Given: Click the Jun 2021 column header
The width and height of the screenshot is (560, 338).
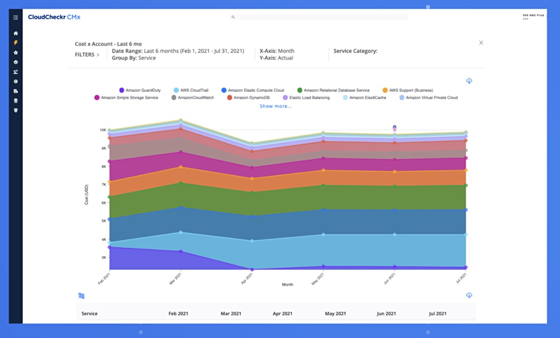Looking at the screenshot, I should tap(387, 313).
